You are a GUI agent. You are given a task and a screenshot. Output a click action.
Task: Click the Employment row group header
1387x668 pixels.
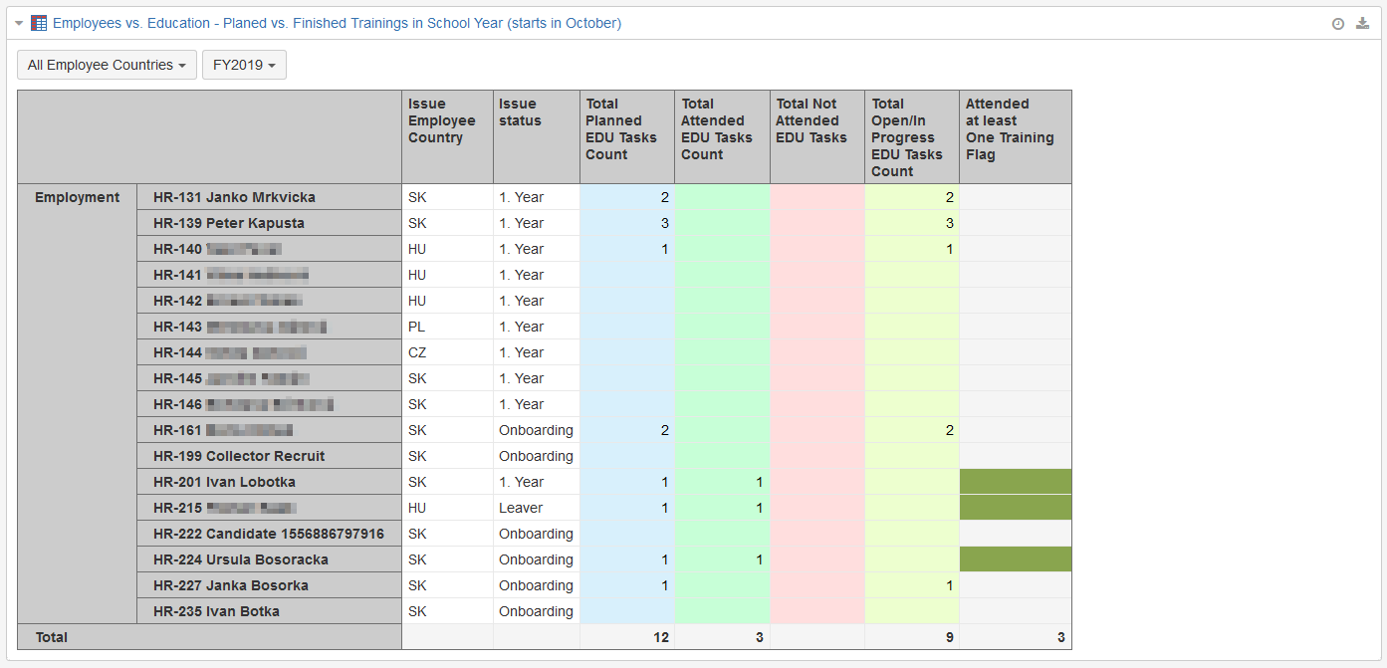pyautogui.click(x=77, y=197)
